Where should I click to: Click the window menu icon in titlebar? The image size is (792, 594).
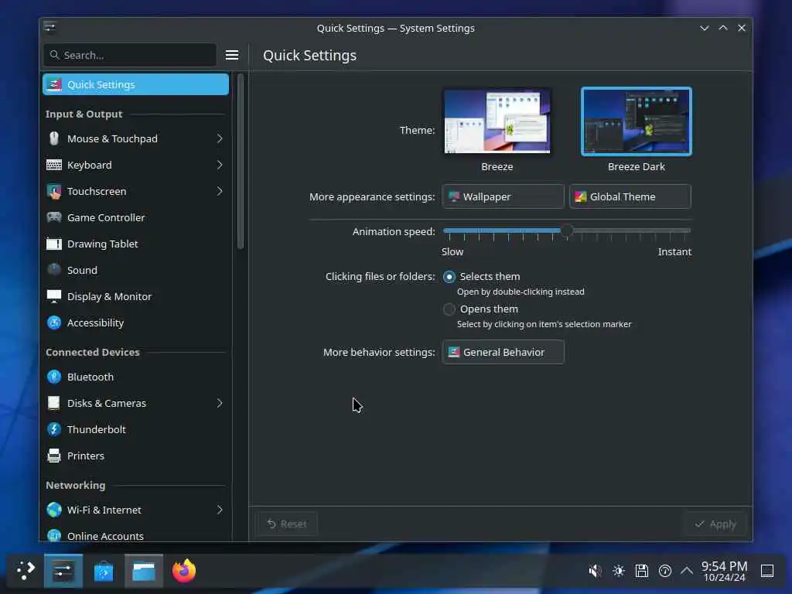49,27
